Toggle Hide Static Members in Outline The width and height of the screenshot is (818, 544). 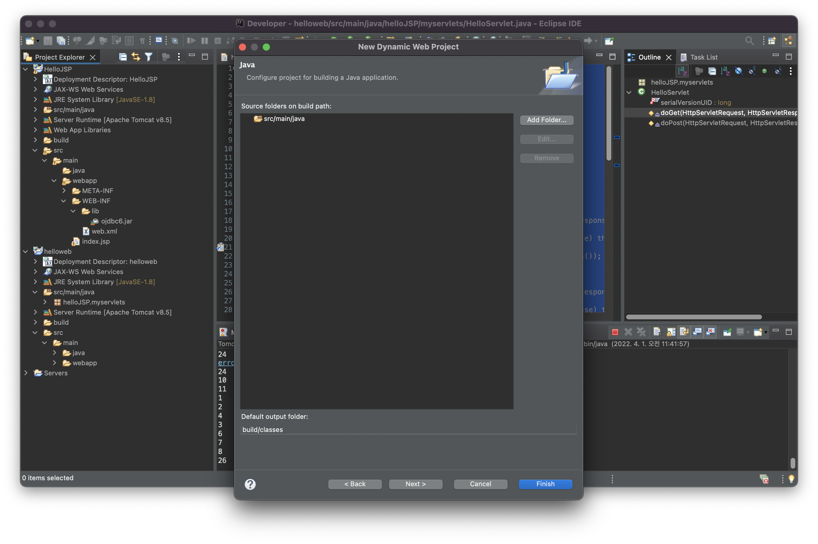[752, 71]
